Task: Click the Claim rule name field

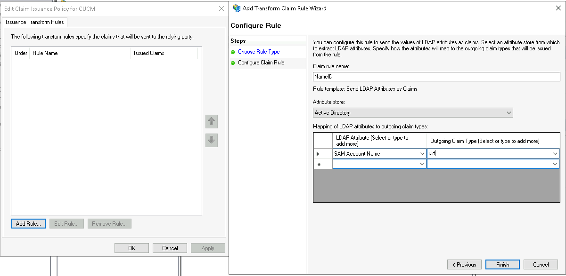Action: [436, 77]
